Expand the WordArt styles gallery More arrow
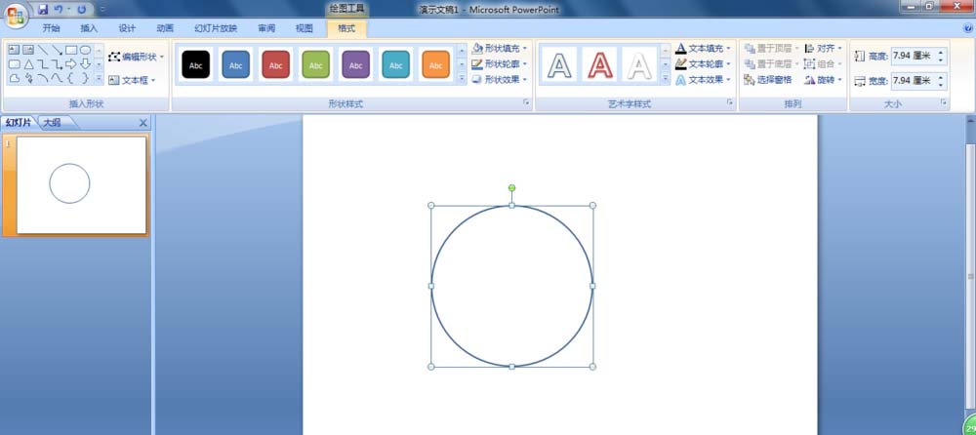The height and width of the screenshot is (435, 976). (665, 78)
